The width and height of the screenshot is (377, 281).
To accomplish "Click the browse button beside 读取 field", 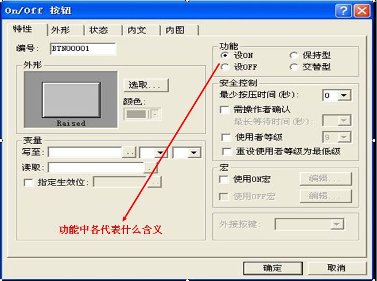I will click(x=150, y=168).
